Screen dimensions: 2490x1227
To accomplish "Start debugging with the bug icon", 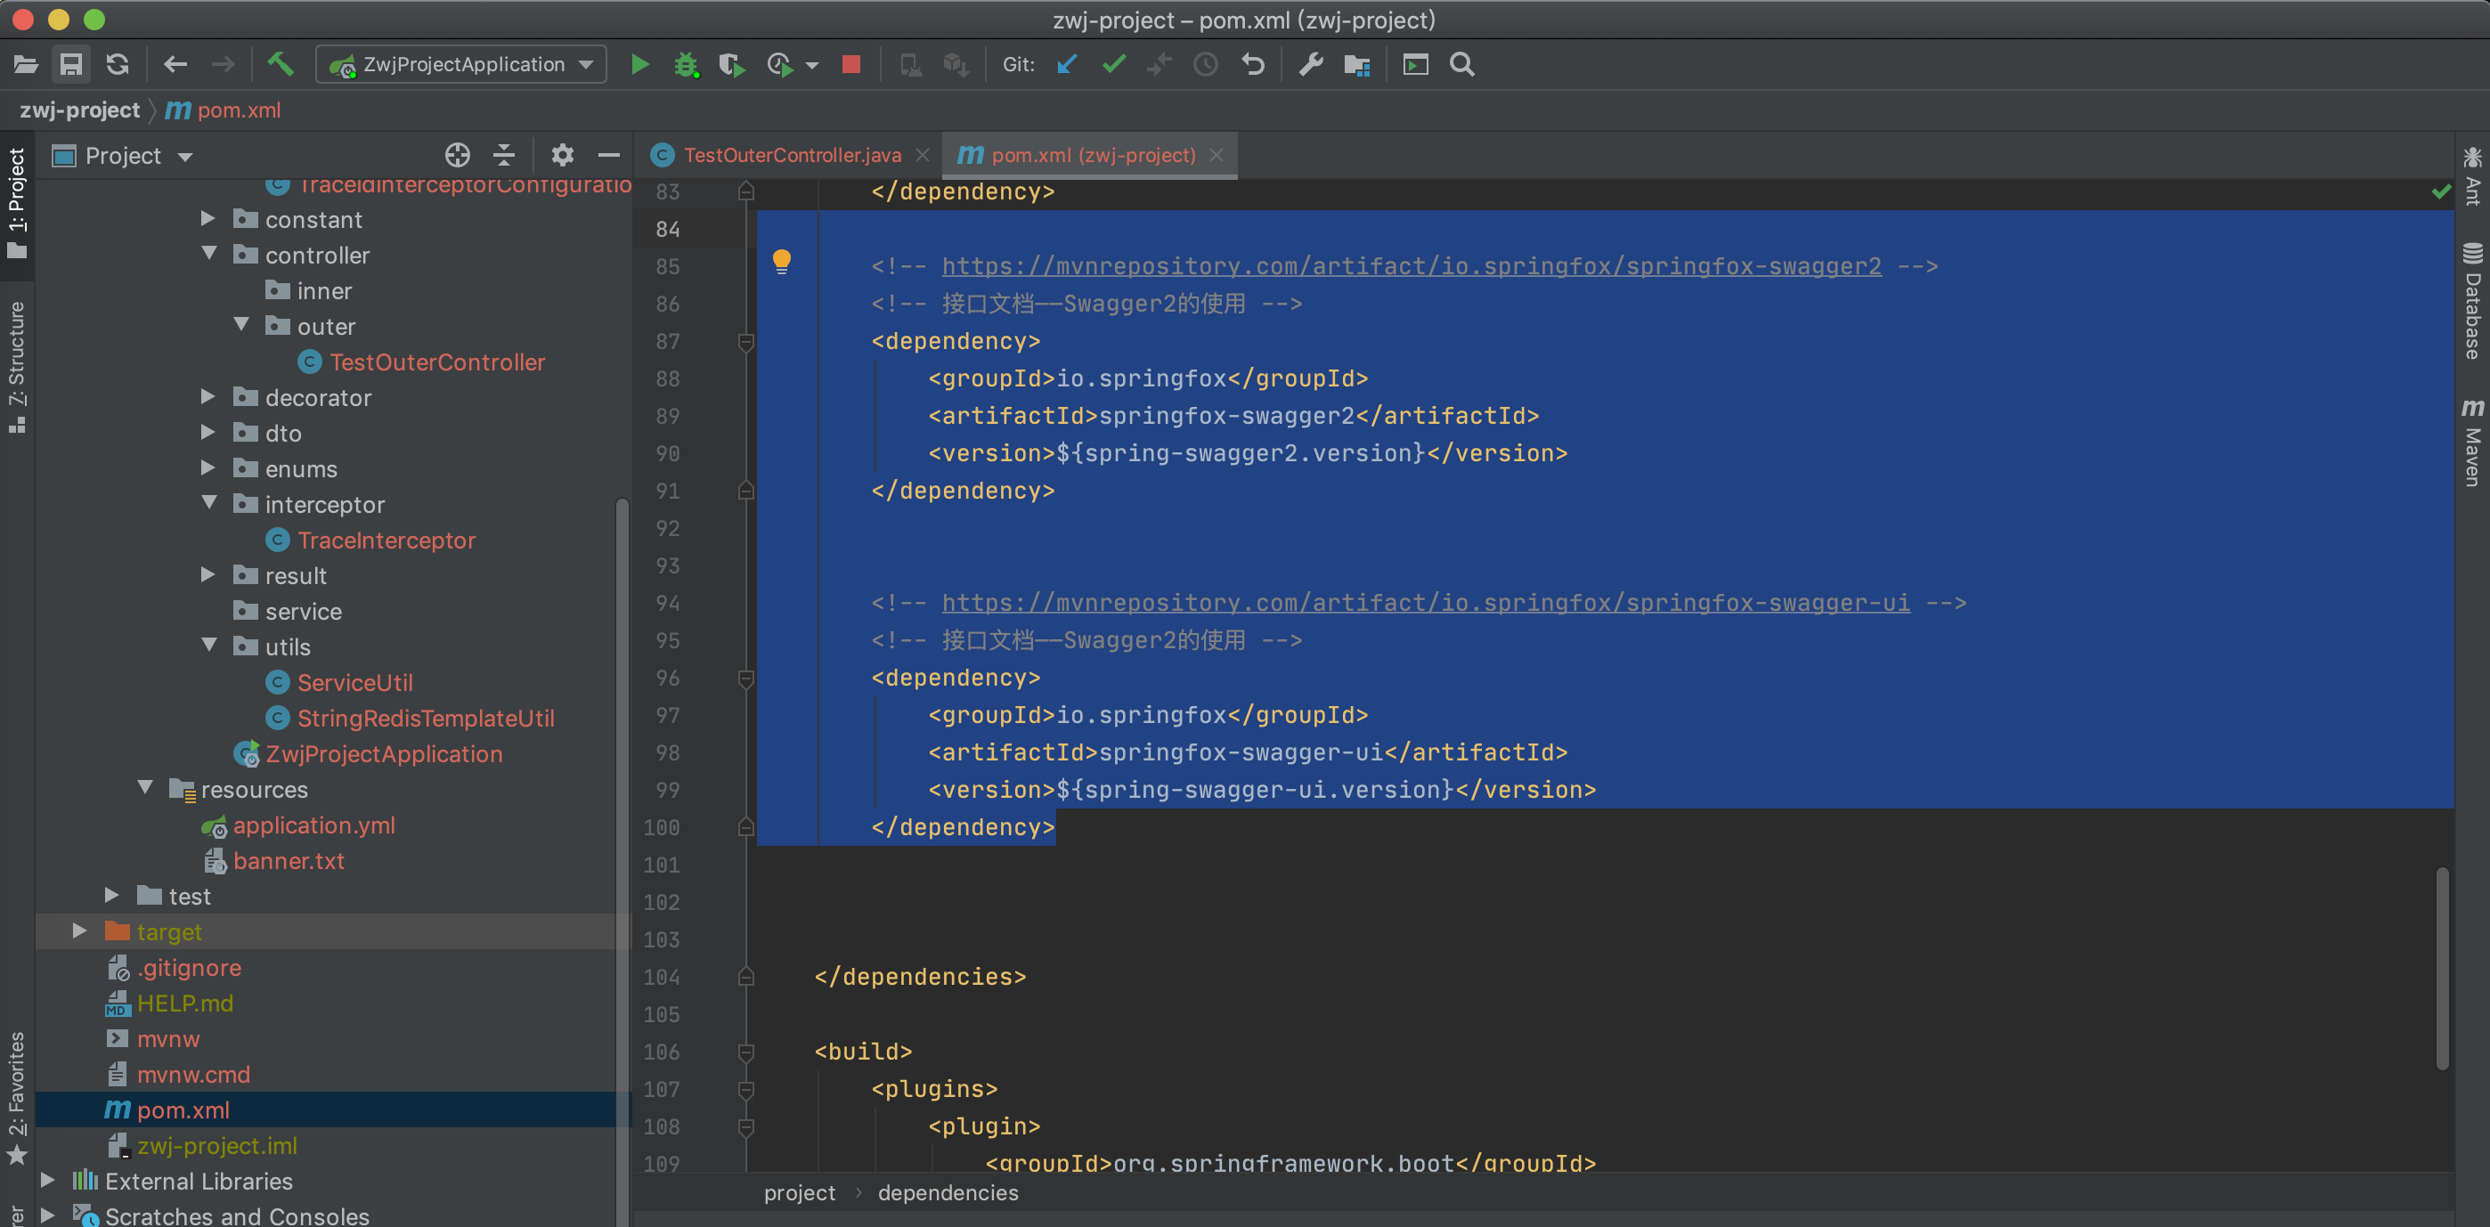I will pos(687,64).
